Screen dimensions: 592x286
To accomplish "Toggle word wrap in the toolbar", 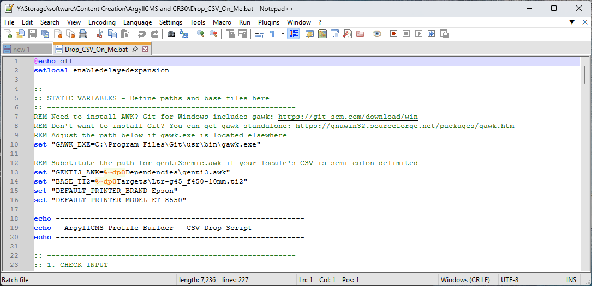I will [x=260, y=34].
